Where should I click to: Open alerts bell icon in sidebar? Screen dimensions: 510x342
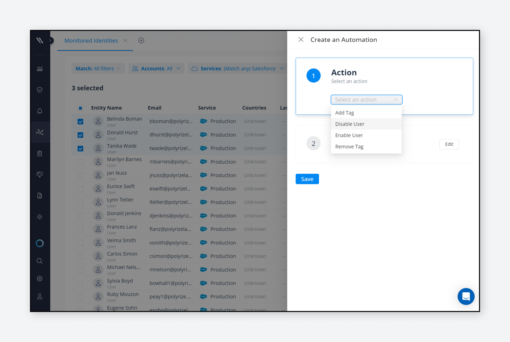click(x=40, y=111)
